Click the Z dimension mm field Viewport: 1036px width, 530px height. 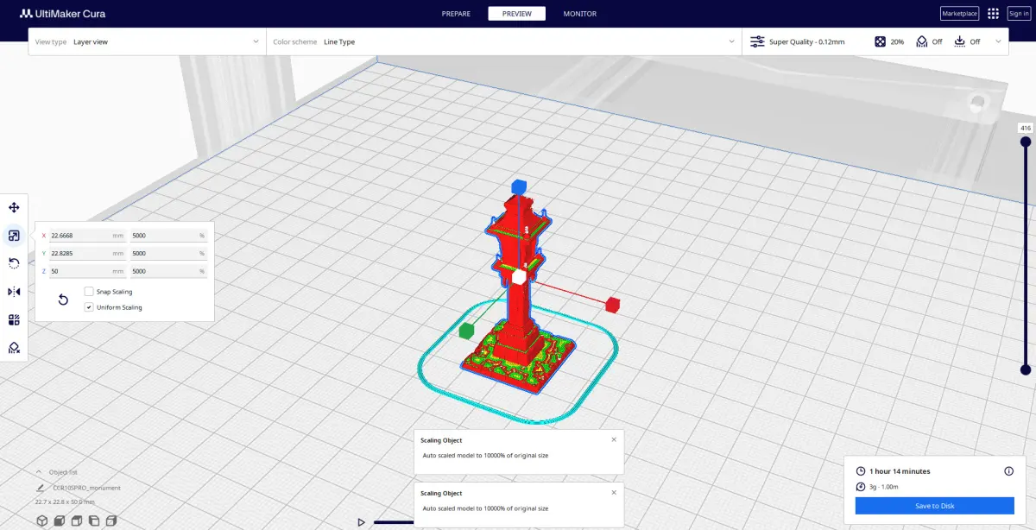88,272
